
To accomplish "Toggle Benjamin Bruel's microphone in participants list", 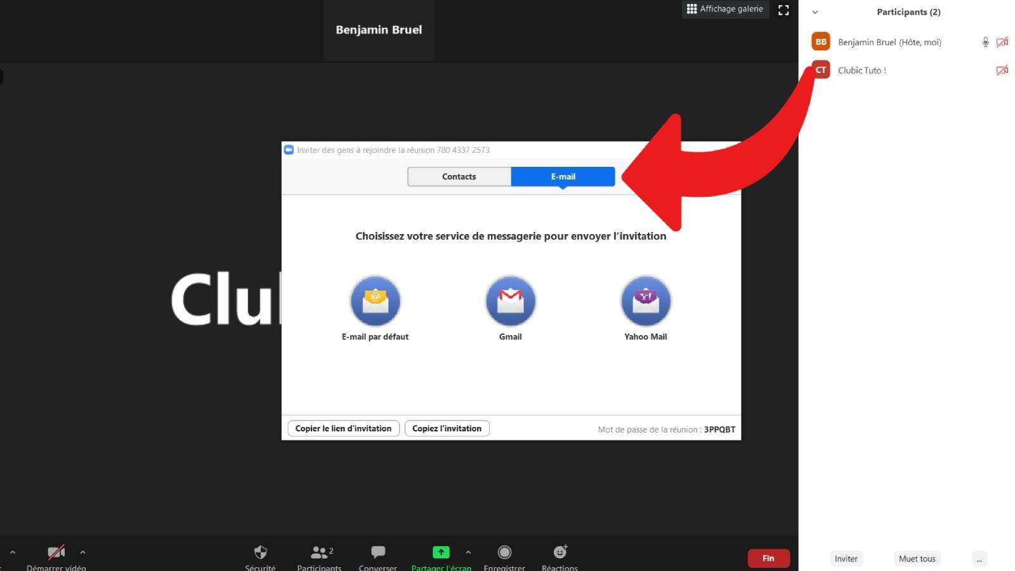I will tap(985, 43).
